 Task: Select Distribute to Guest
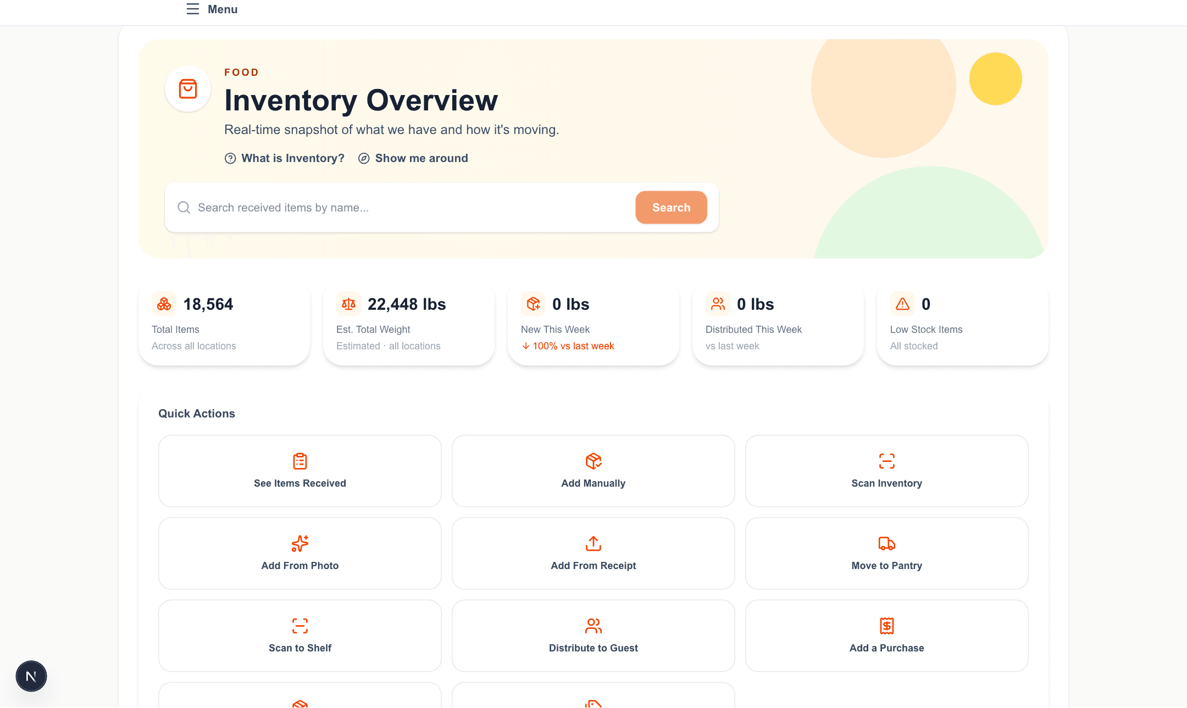[593, 636]
